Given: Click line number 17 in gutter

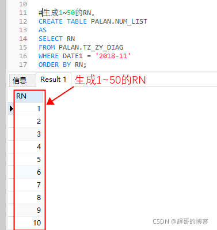Looking at the screenshot, I should coord(23,65).
